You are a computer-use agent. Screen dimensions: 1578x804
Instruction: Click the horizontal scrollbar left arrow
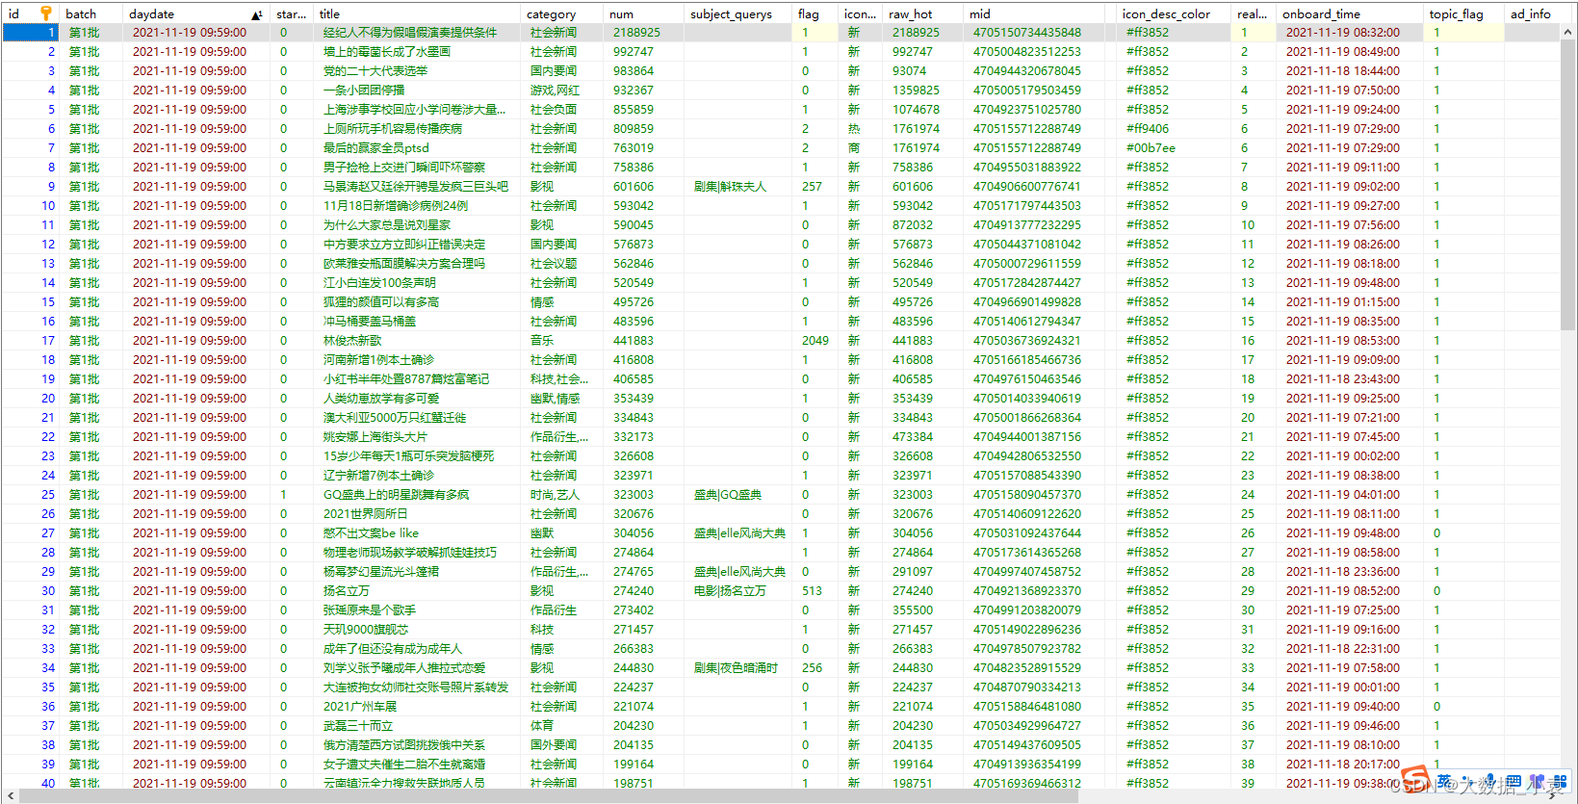click(11, 796)
